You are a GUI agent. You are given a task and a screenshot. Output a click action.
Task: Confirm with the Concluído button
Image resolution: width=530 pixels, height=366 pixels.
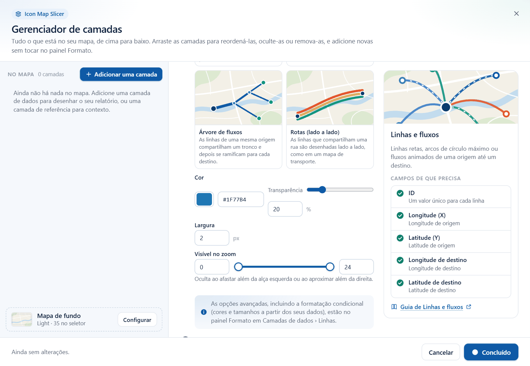(x=491, y=352)
